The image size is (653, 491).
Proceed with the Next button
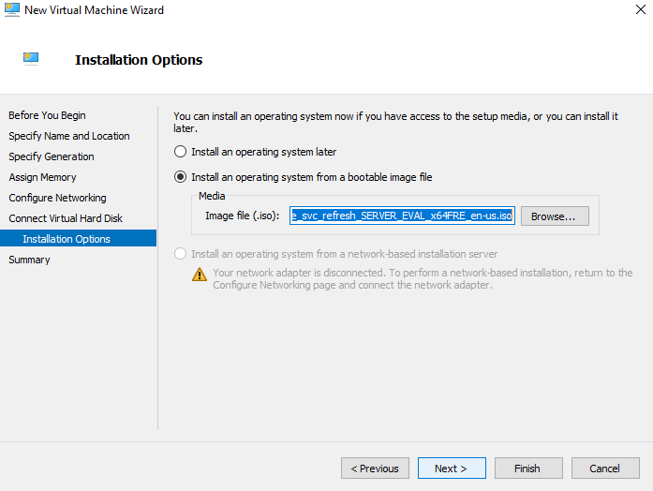[x=452, y=469]
